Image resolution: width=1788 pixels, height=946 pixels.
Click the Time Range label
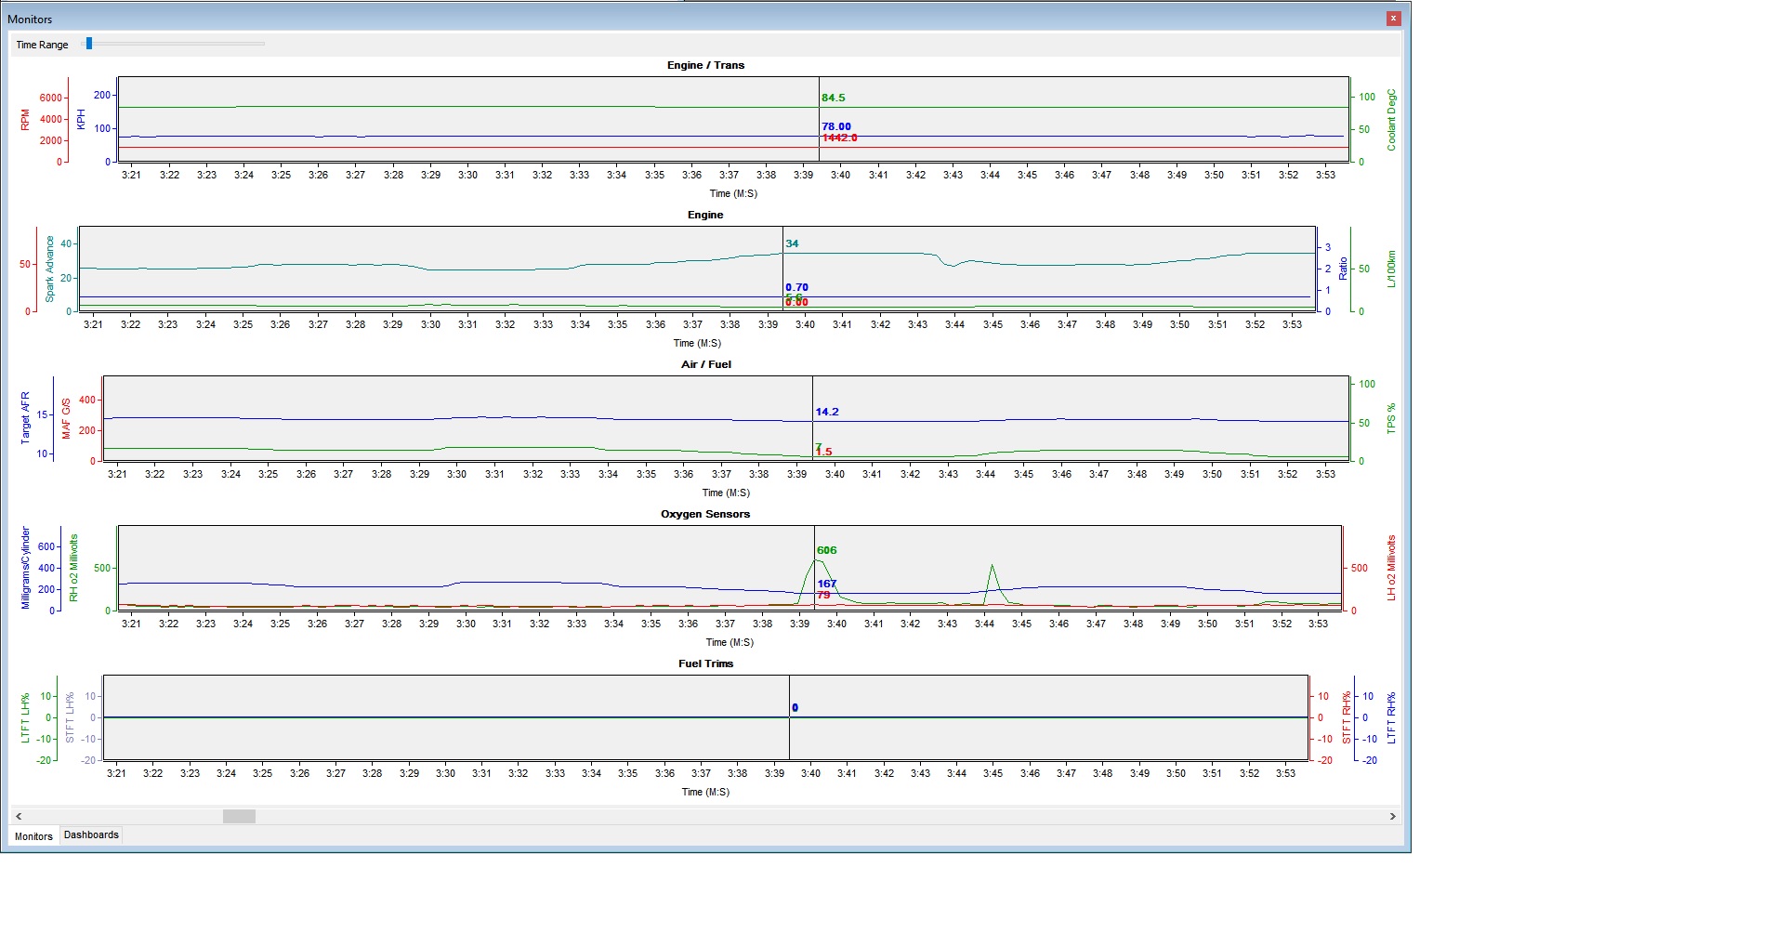click(x=42, y=45)
